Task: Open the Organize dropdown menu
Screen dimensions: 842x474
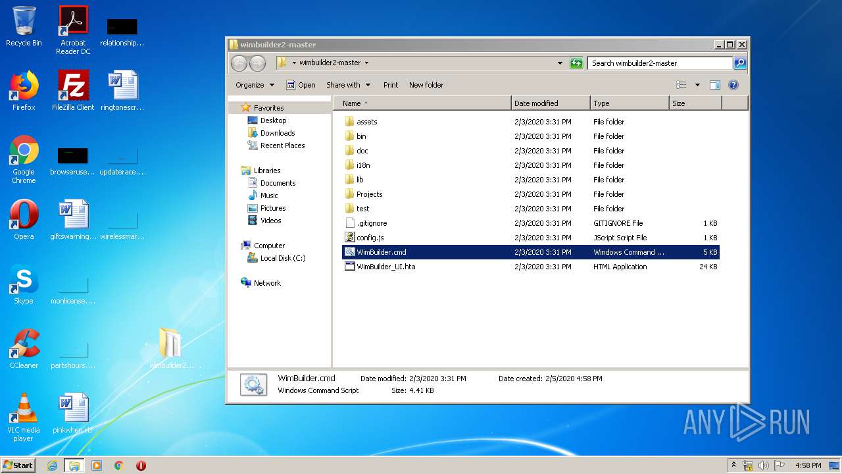Action: point(255,85)
